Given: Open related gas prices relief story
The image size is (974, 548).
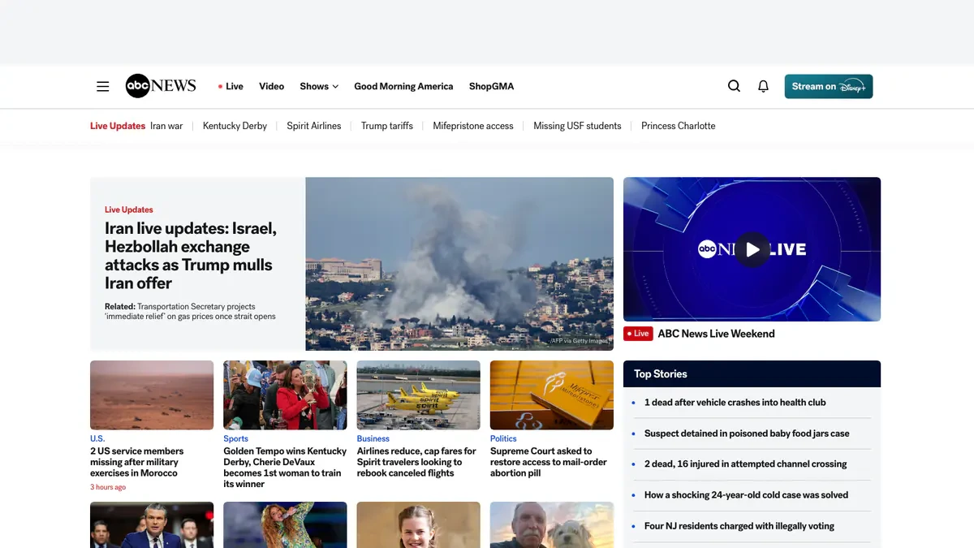Looking at the screenshot, I should [190, 311].
